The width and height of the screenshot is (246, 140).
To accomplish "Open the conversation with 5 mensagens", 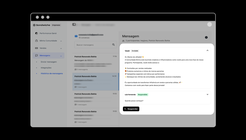I will (95, 63).
